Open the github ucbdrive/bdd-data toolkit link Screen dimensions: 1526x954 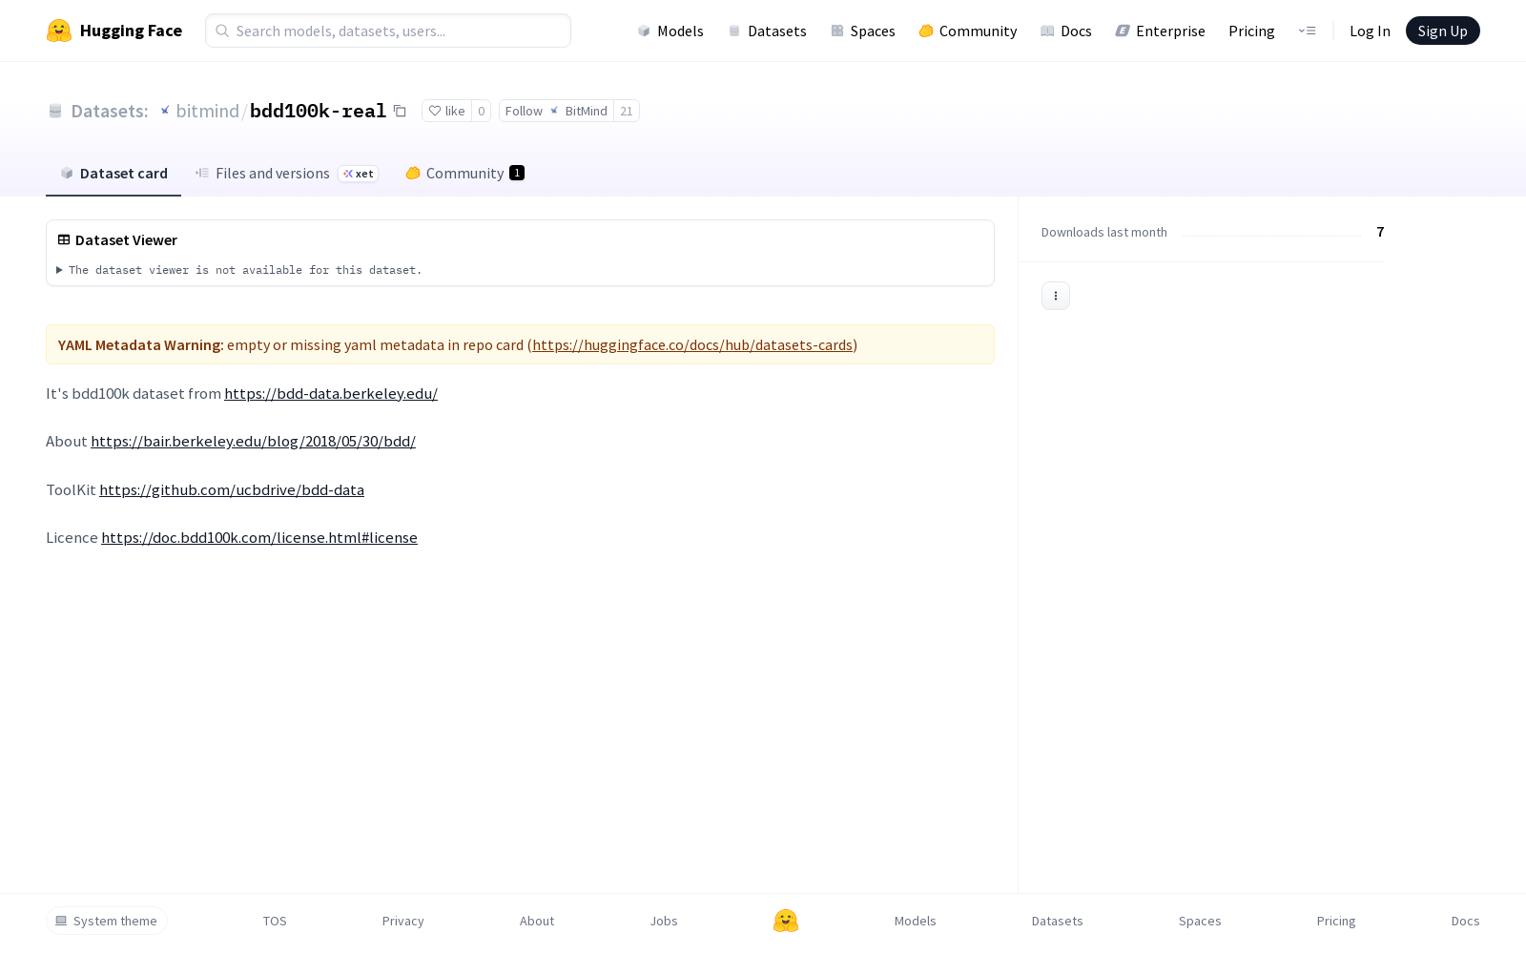(232, 489)
